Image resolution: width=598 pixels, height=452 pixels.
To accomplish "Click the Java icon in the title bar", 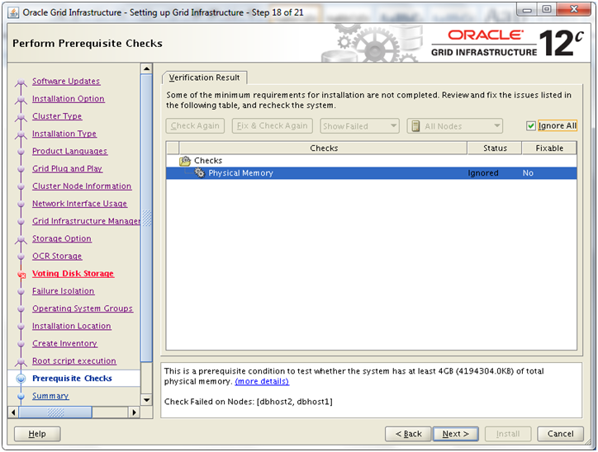I will (13, 12).
